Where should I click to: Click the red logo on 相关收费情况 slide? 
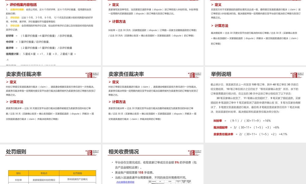click(x=193, y=152)
